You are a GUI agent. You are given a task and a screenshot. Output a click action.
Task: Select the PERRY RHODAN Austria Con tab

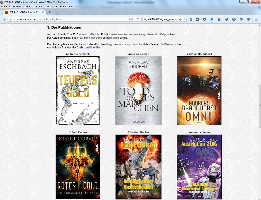(x=25, y=12)
